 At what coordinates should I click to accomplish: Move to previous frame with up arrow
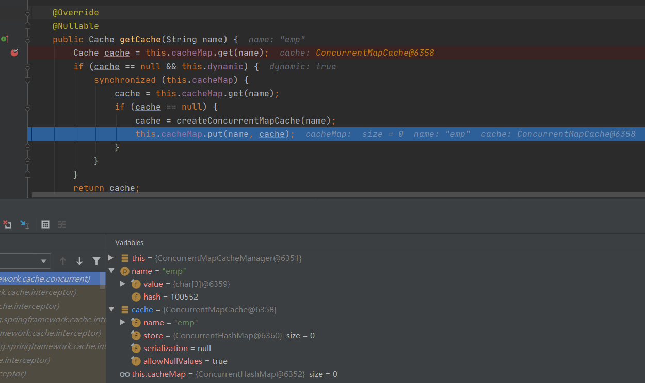tap(63, 261)
